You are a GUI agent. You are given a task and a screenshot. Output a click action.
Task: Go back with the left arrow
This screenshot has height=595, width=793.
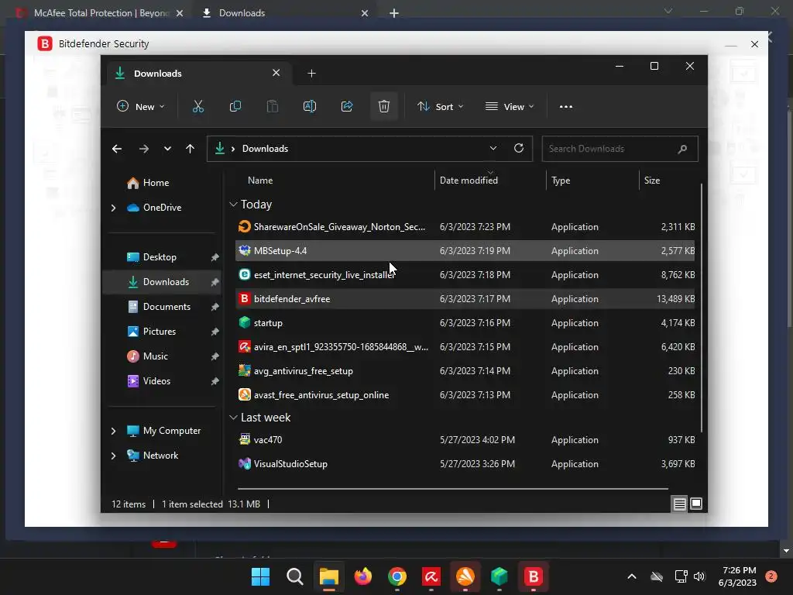pos(117,149)
